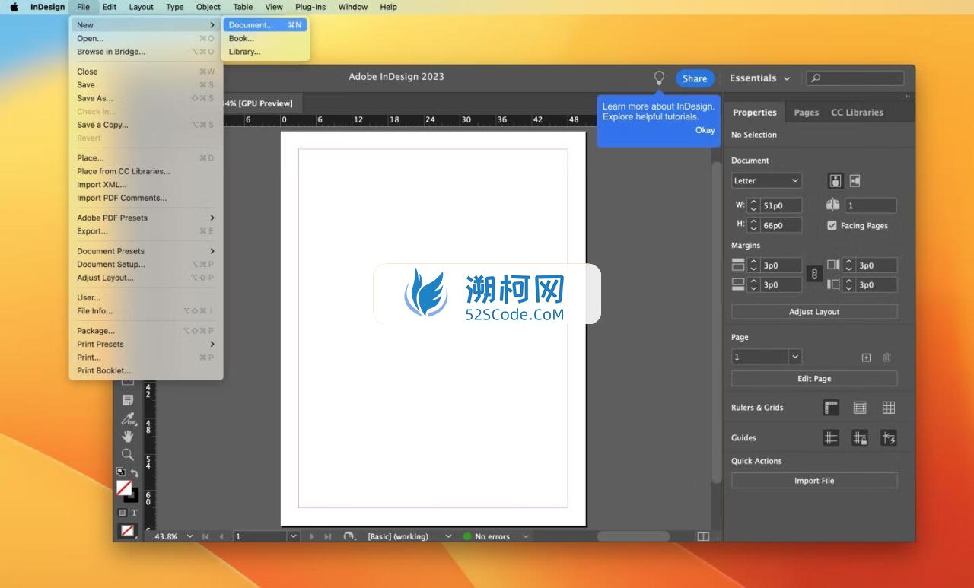The image size is (974, 588).
Task: Click the Adjust Layout button
Action: tap(814, 312)
